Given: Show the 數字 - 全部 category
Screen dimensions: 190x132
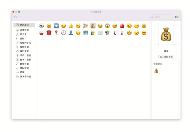Looking at the screenshot, I should tap(24, 60).
